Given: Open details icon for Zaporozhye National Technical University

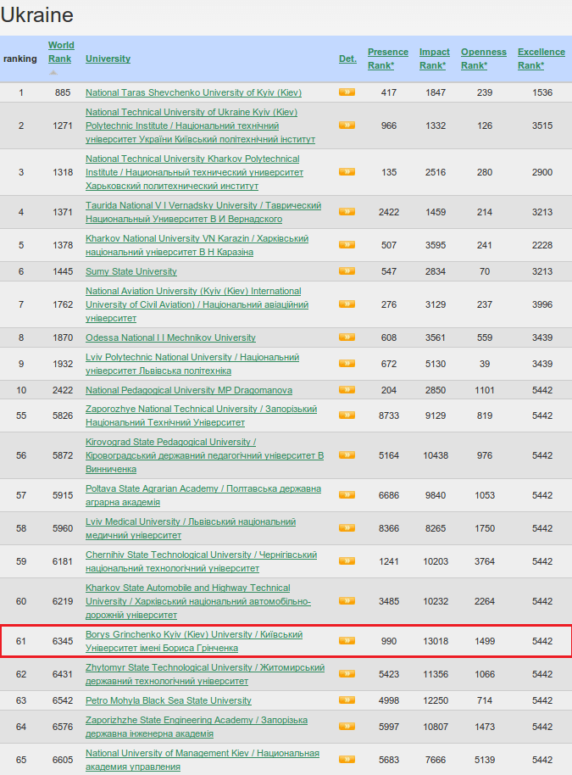Looking at the screenshot, I should 347,415.
